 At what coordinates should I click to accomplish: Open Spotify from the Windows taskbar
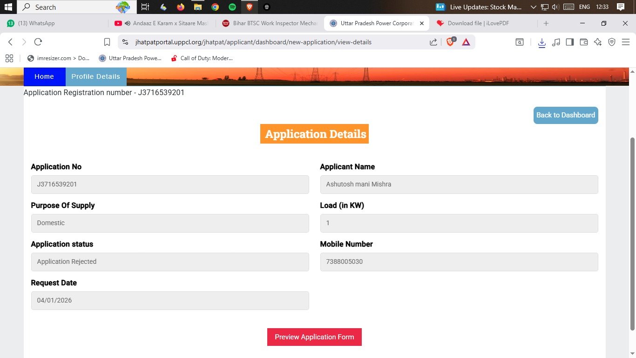pos(232,7)
